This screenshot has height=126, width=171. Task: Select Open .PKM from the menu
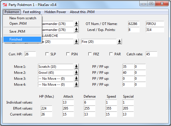pyautogui.click(x=22, y=24)
